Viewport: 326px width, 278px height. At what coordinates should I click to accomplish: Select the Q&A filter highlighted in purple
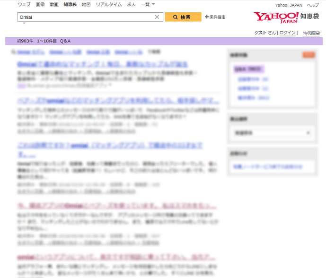pos(249,69)
